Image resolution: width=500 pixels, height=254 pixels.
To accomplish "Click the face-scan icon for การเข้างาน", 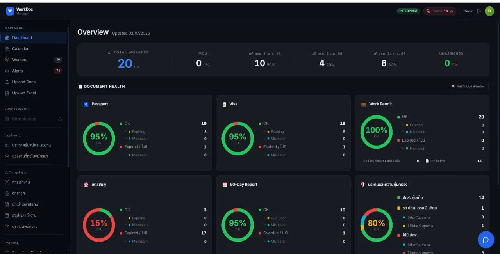I will click(x=7, y=182).
